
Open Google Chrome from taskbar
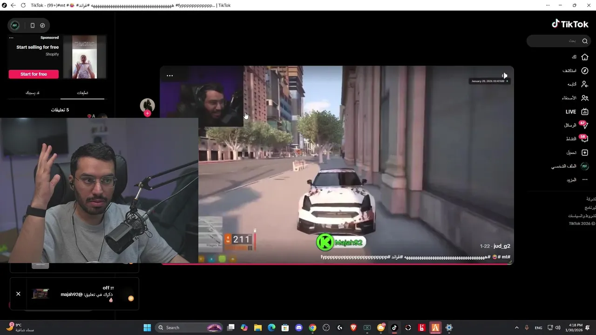[312, 328]
